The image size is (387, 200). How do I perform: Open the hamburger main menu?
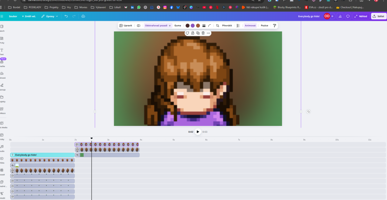2,16
